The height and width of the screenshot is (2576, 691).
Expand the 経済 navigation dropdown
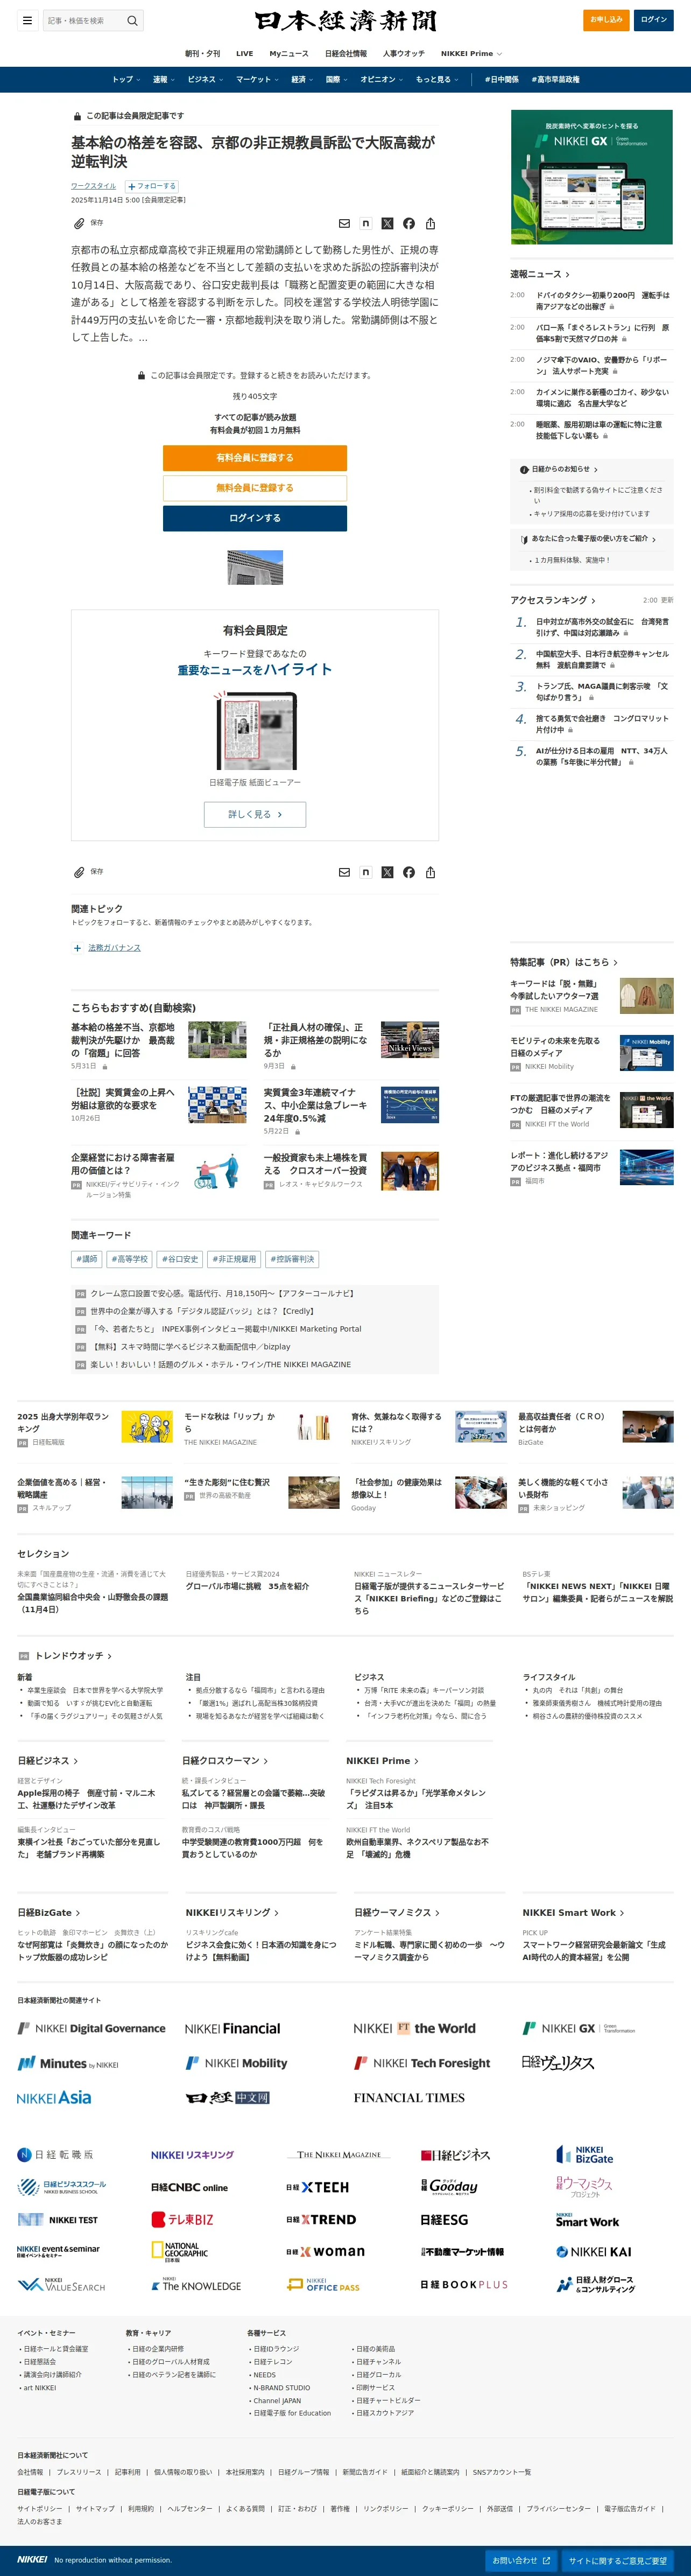[x=302, y=80]
